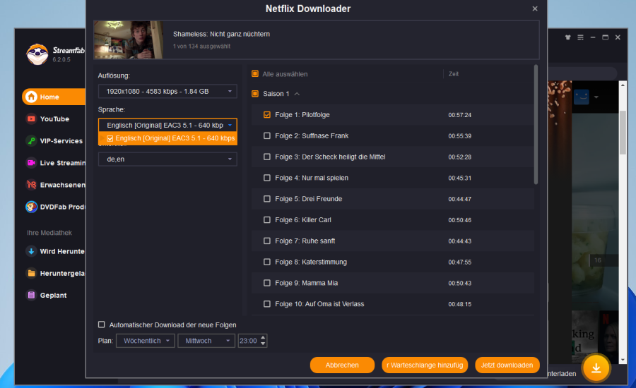Click the round orange download arrow icon
Viewport: 636px width, 388px height.
pyautogui.click(x=596, y=368)
